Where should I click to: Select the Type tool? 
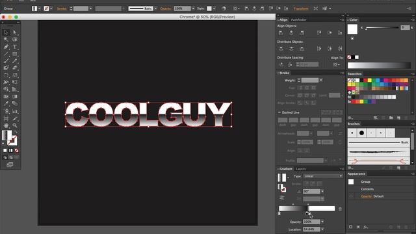click(14, 47)
